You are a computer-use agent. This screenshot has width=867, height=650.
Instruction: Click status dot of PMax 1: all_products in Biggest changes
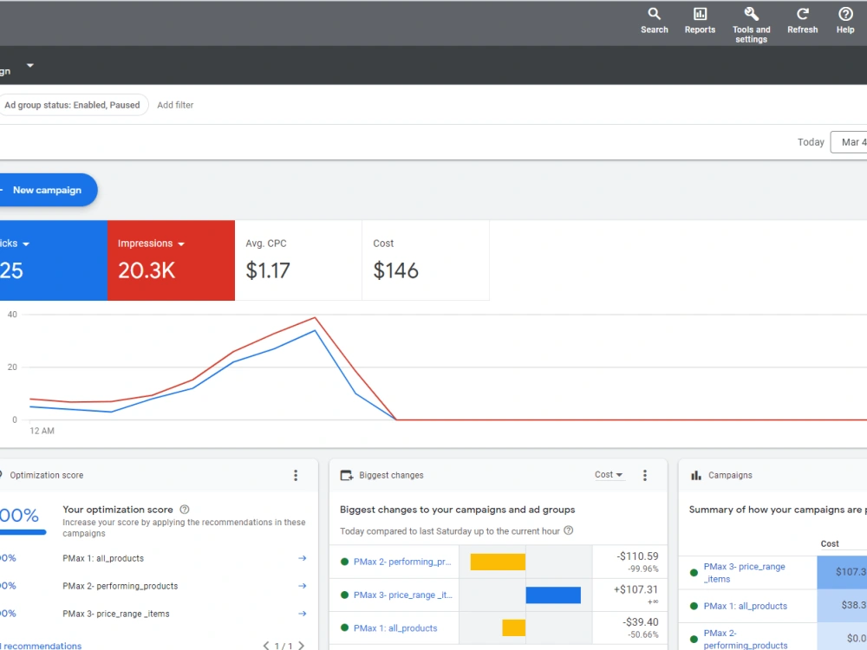344,627
